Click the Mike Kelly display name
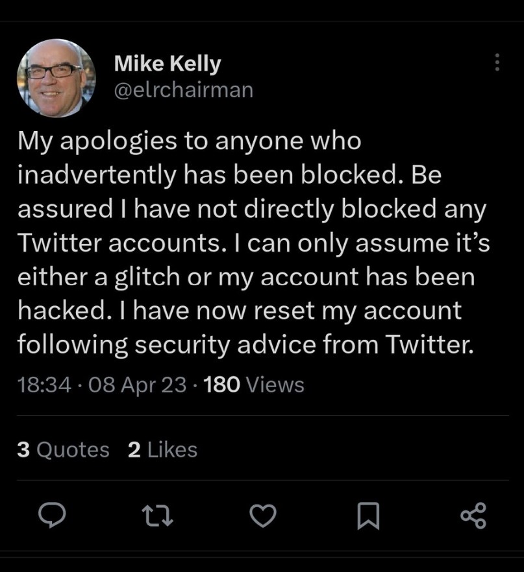524x572 pixels. (168, 64)
